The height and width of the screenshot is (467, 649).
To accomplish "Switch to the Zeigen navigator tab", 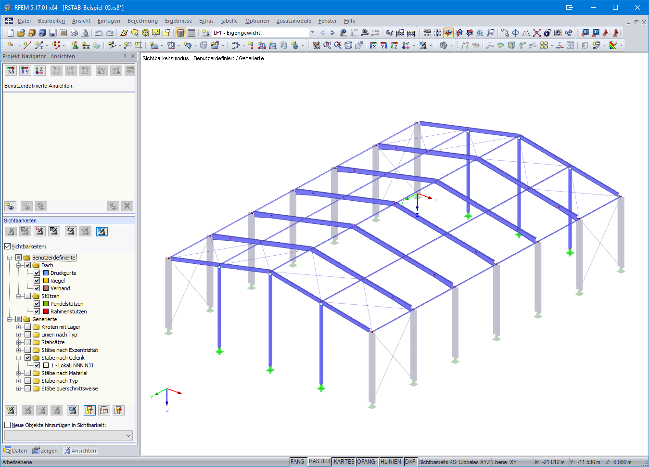I will tap(45, 451).
